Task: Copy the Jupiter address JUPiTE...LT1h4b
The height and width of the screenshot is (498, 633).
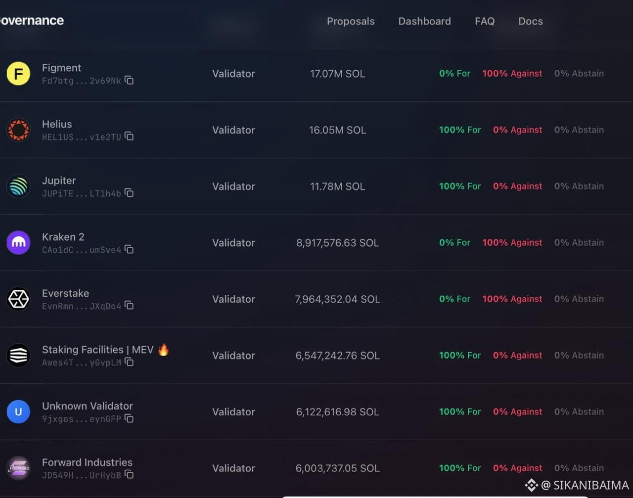Action: click(129, 192)
